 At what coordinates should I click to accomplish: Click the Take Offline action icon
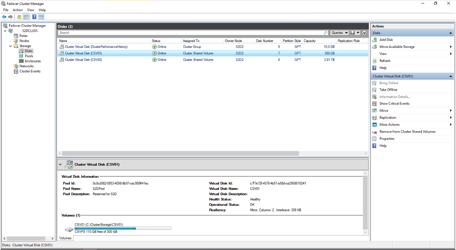(375, 90)
